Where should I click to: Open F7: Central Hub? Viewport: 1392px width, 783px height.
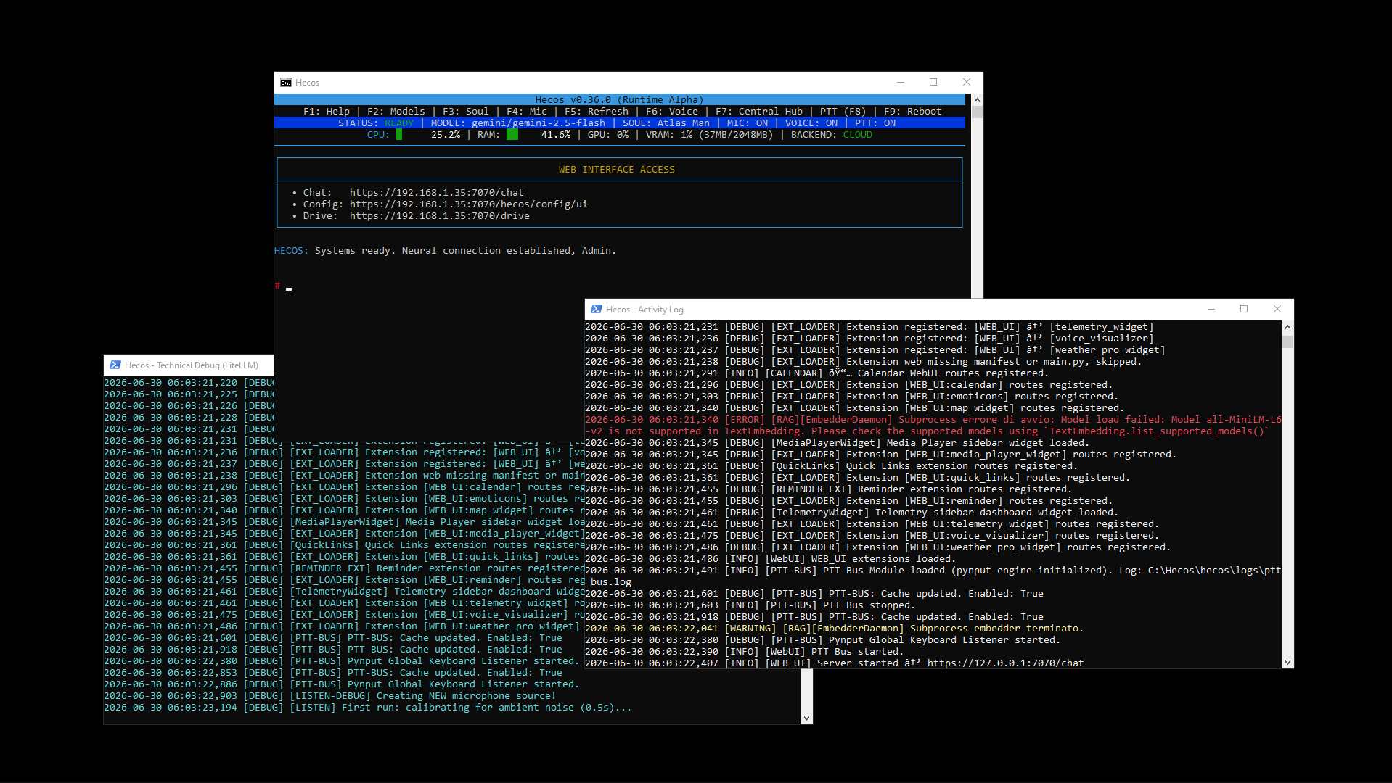coord(759,112)
